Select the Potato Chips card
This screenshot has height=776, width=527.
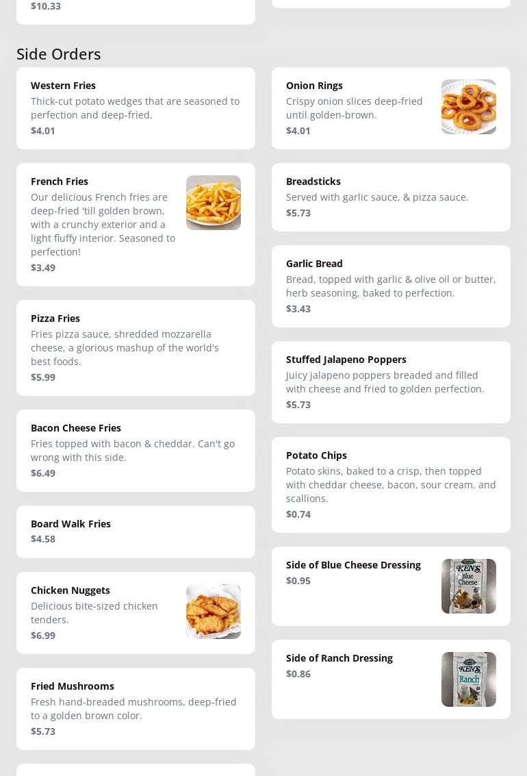(391, 485)
